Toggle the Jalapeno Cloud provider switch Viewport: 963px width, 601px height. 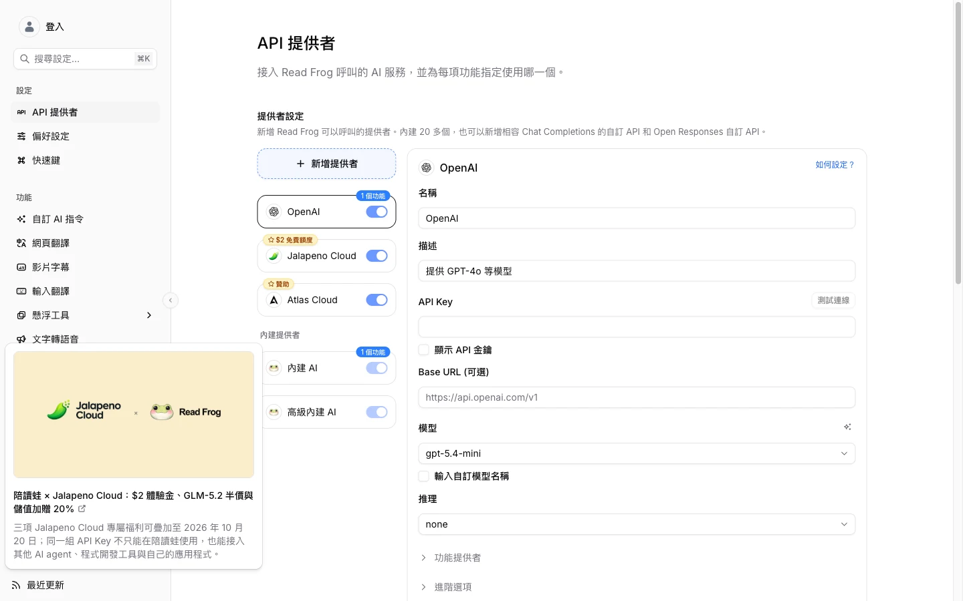[377, 256]
